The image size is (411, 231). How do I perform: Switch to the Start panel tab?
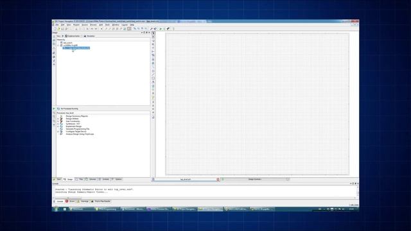tap(57, 180)
